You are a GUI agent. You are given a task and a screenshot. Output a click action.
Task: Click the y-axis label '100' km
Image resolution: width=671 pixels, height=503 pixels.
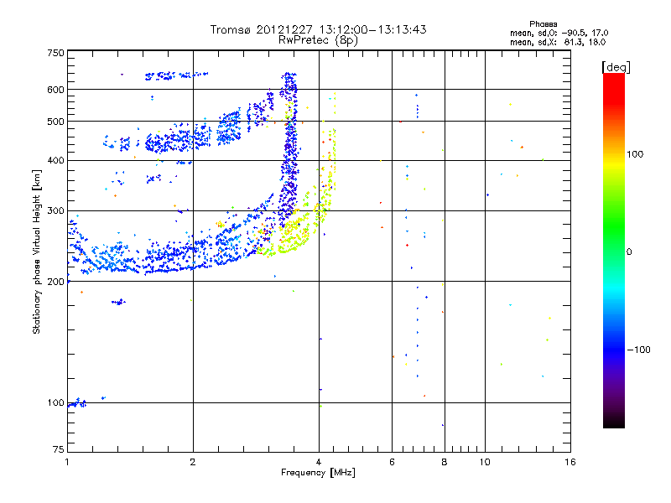55,403
